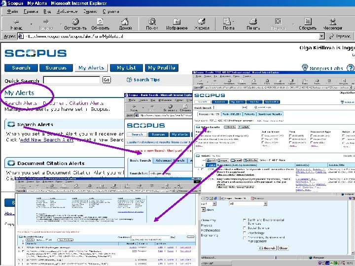This screenshot has width=355, height=266.
Task: Switch to the My Profile tab on the main page
Action: pyautogui.click(x=162, y=67)
